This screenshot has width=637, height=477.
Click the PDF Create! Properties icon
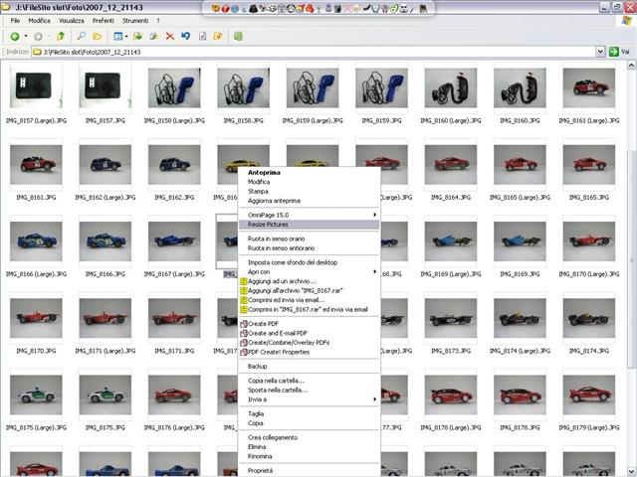244,352
